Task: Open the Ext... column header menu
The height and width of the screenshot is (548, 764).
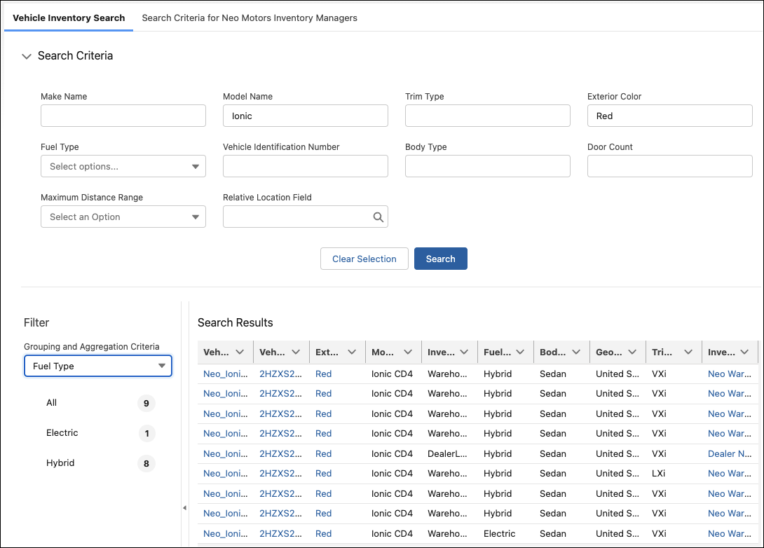Action: pyautogui.click(x=352, y=352)
